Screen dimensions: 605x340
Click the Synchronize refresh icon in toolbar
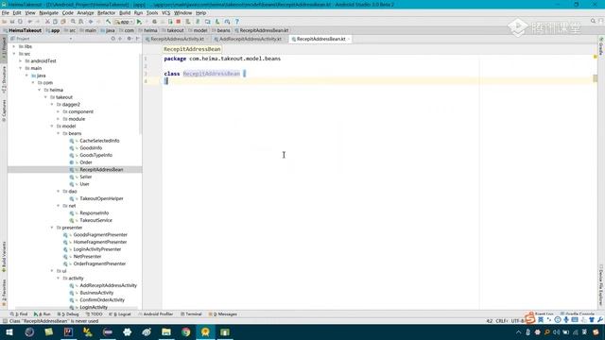(x=20, y=22)
